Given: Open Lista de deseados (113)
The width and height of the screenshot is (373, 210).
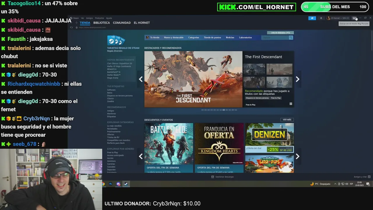Looking at the screenshot, I should point(280,33).
